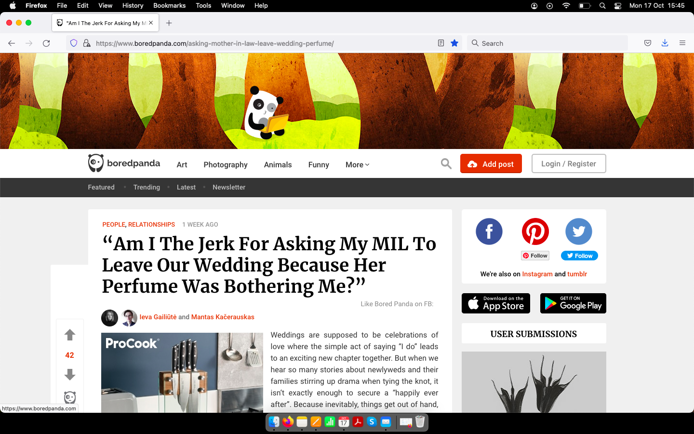Switch to the Trending tab
Screen dimensions: 694x434
(147, 187)
